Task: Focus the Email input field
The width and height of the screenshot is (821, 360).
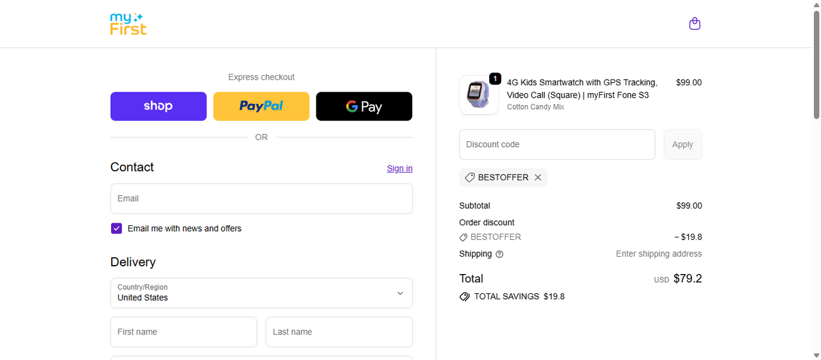Action: (x=261, y=199)
